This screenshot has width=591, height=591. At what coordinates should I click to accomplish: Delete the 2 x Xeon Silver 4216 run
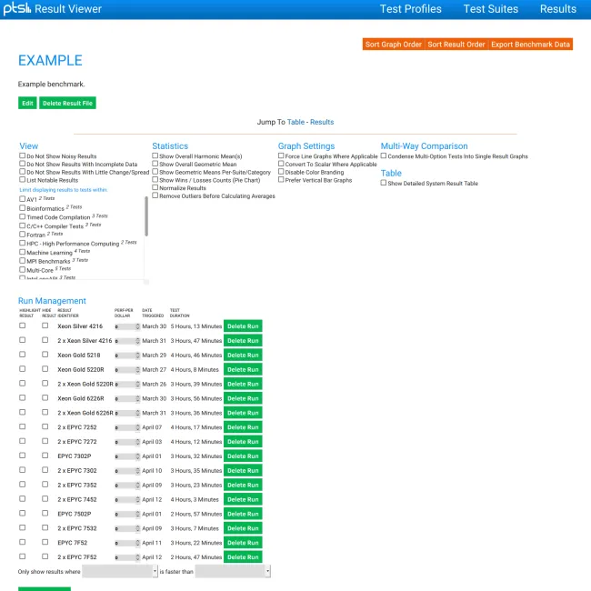click(243, 340)
